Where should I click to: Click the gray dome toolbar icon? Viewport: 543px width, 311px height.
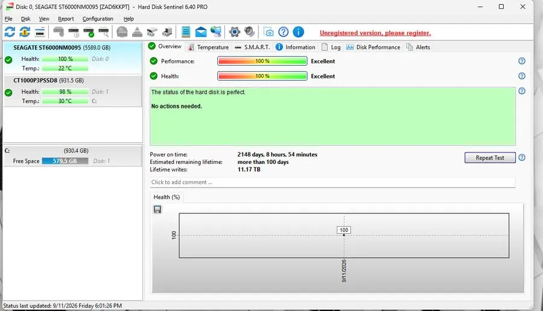122,32
